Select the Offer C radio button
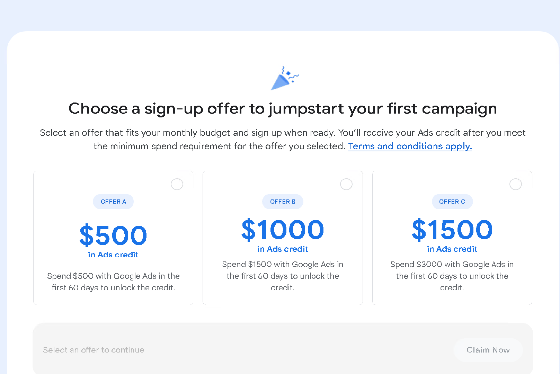 (516, 184)
